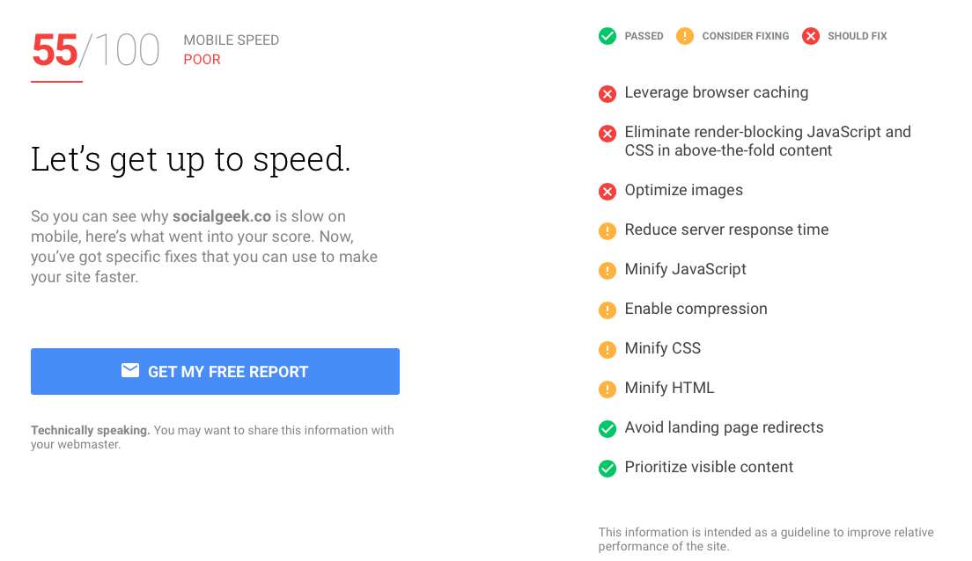
Task: Open the Enable compression recommendation text
Action: click(696, 309)
